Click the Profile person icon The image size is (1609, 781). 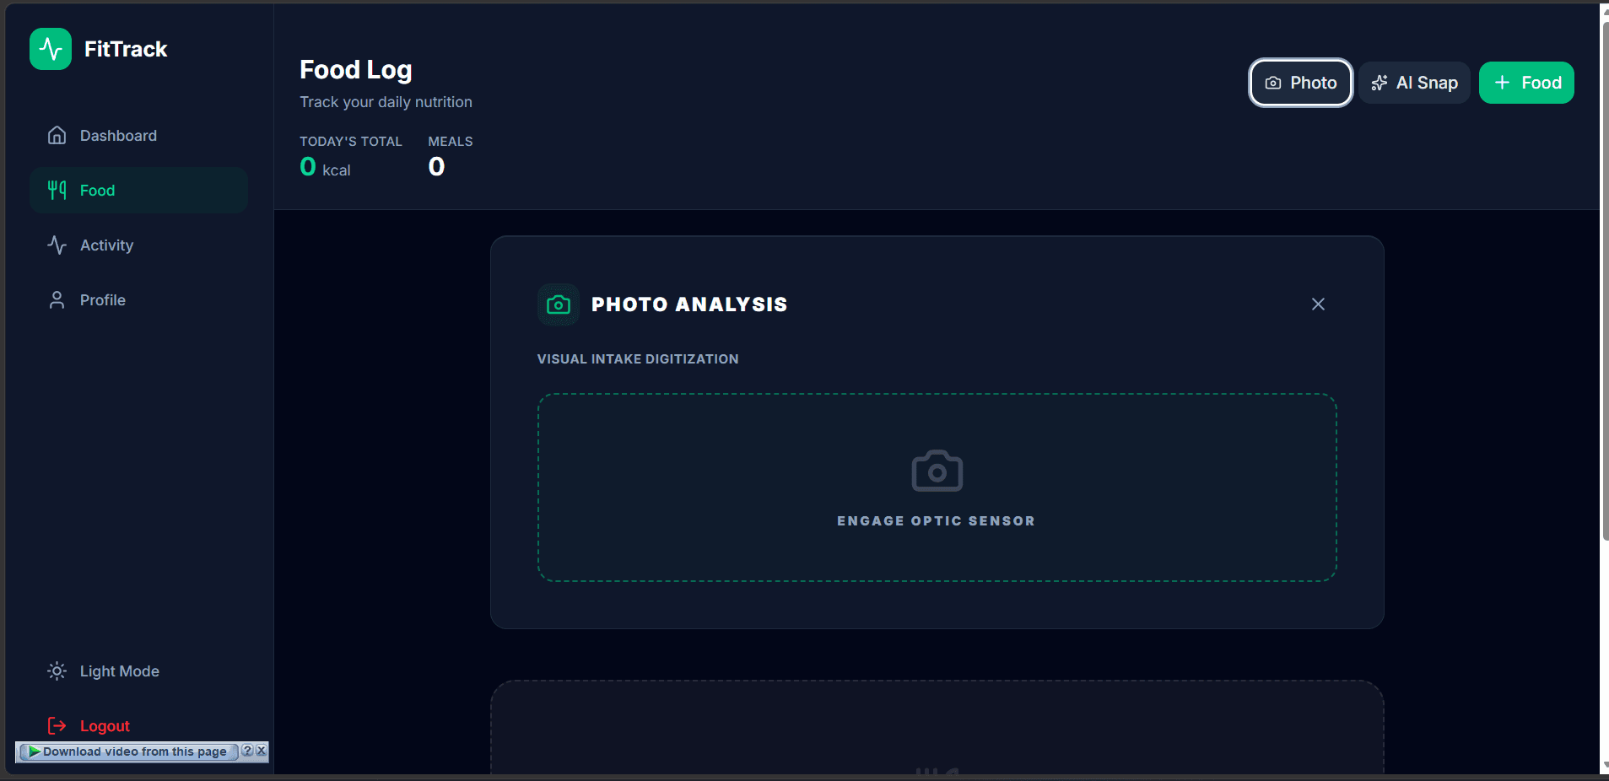point(57,299)
